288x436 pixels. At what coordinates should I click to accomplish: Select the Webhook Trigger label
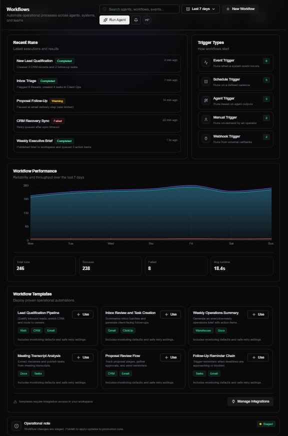[x=226, y=136]
